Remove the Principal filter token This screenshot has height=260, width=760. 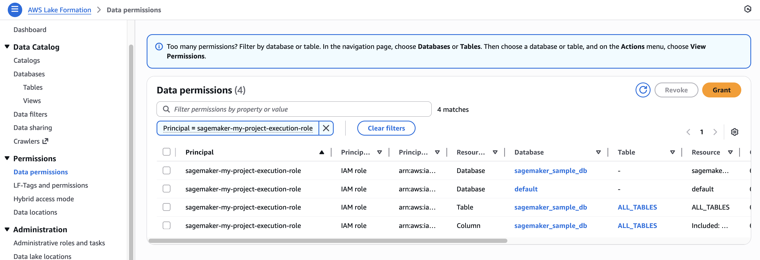[326, 128]
